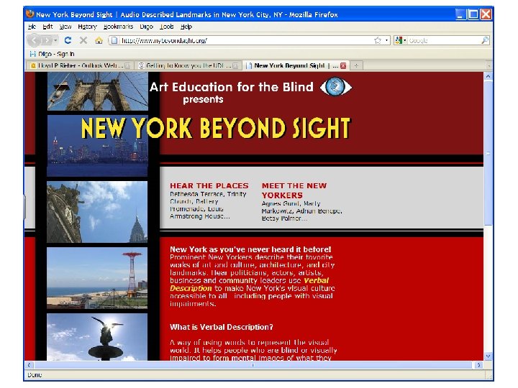The width and height of the screenshot is (518, 388).
Task: Bookmark this page with the star icon
Action: [378, 40]
